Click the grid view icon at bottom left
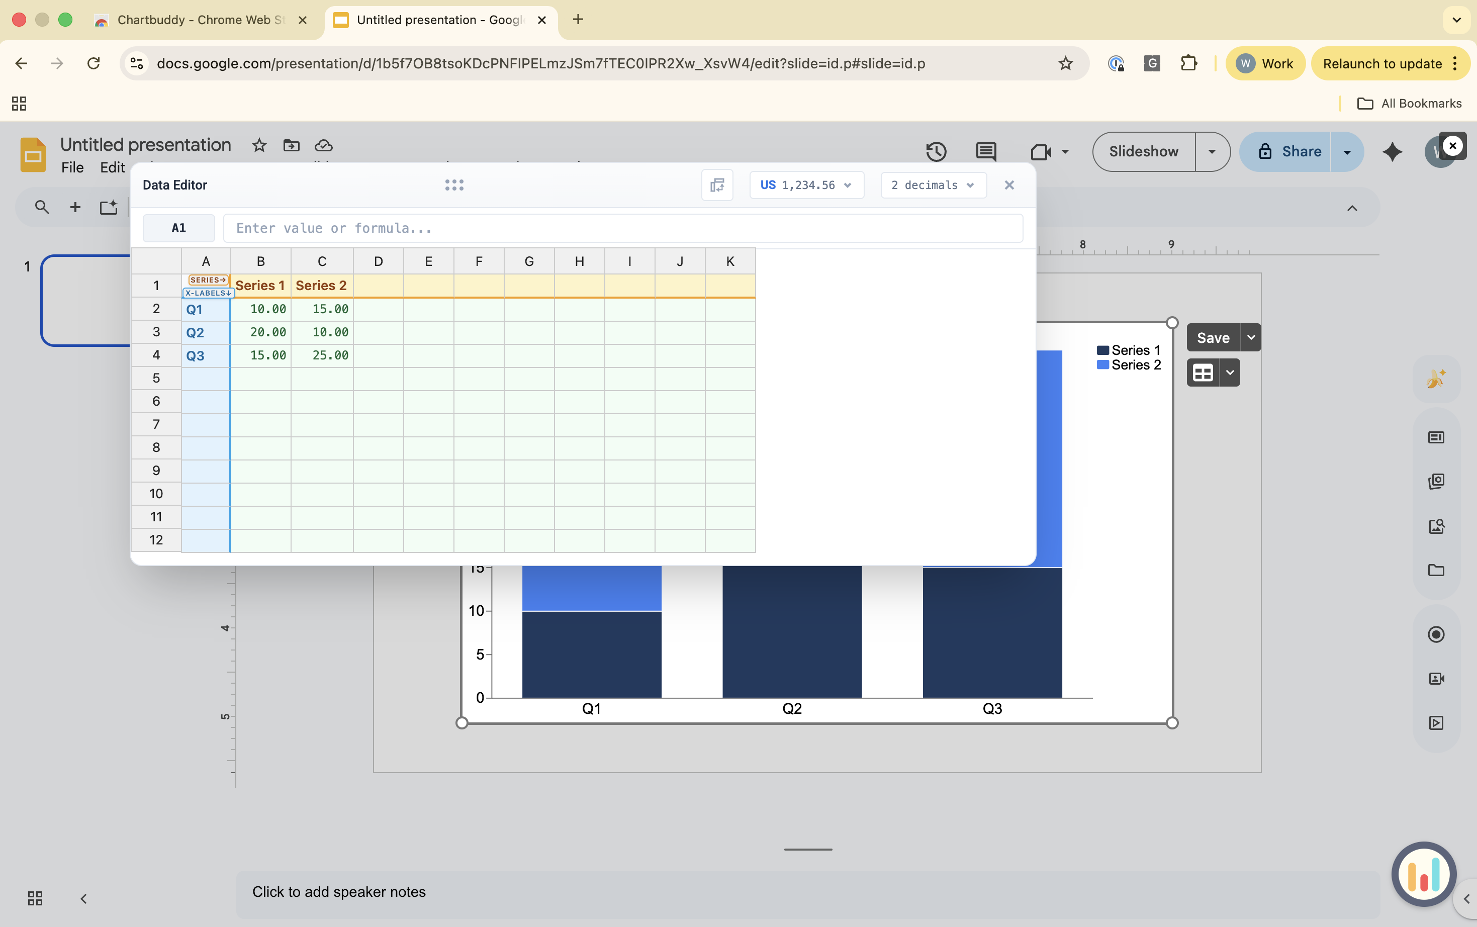The image size is (1477, 927). [x=34, y=898]
